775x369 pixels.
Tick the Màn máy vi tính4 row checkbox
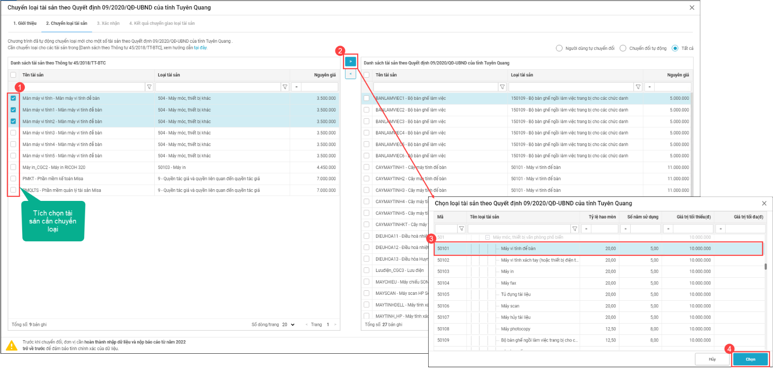13,144
